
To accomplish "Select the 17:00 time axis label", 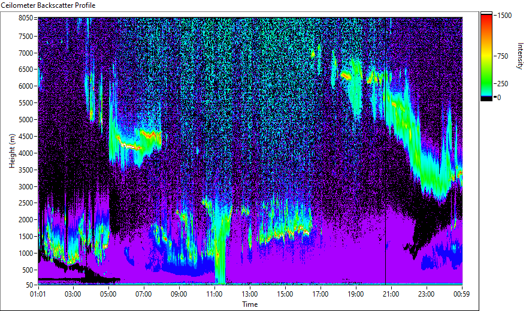I will 321,294.
